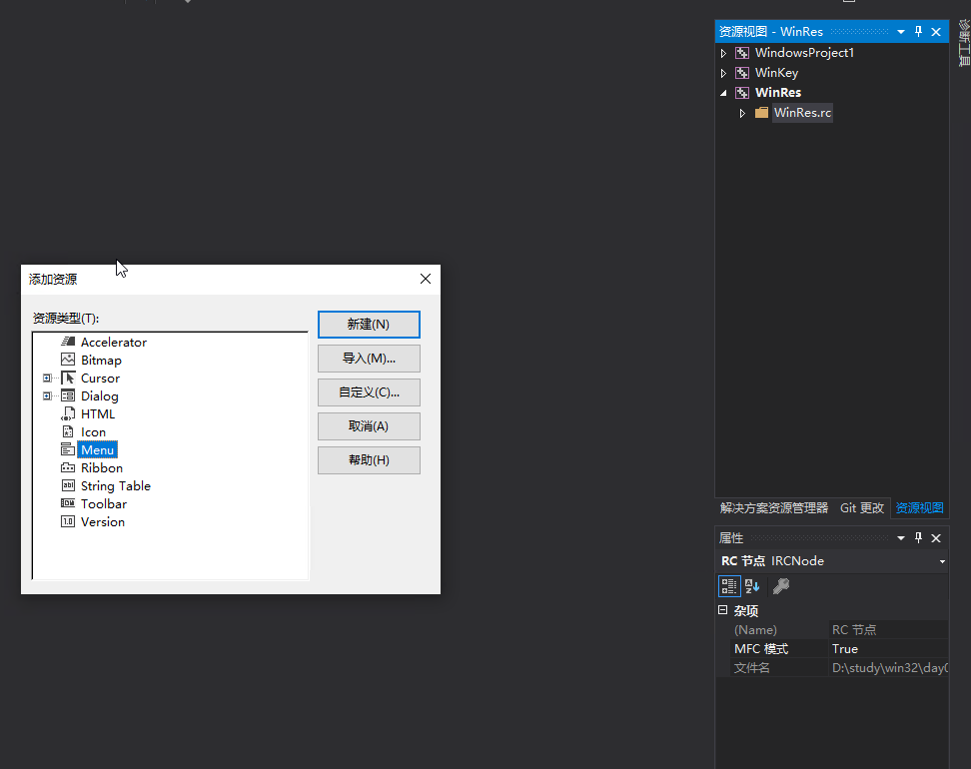Viewport: 971px width, 769px height.
Task: Select Ribbon in the resource list
Action: (102, 468)
